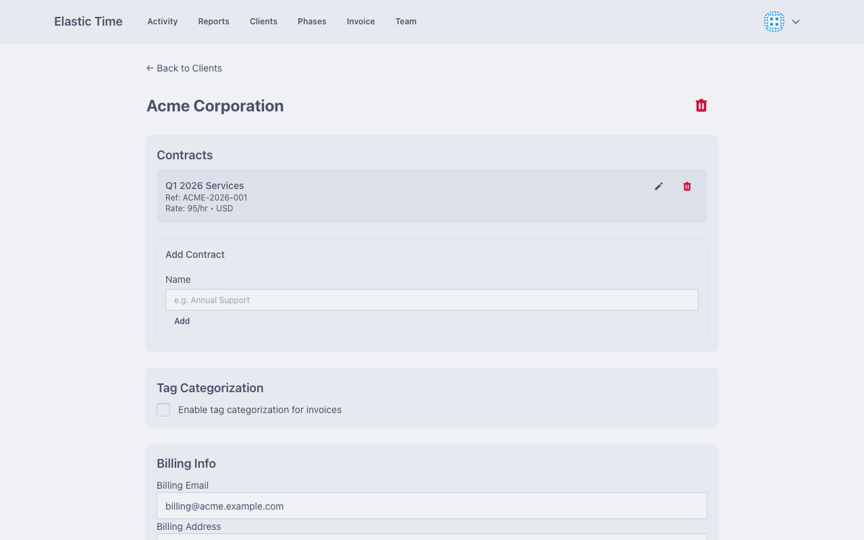Click the Acme Corporation page heading

pos(215,105)
